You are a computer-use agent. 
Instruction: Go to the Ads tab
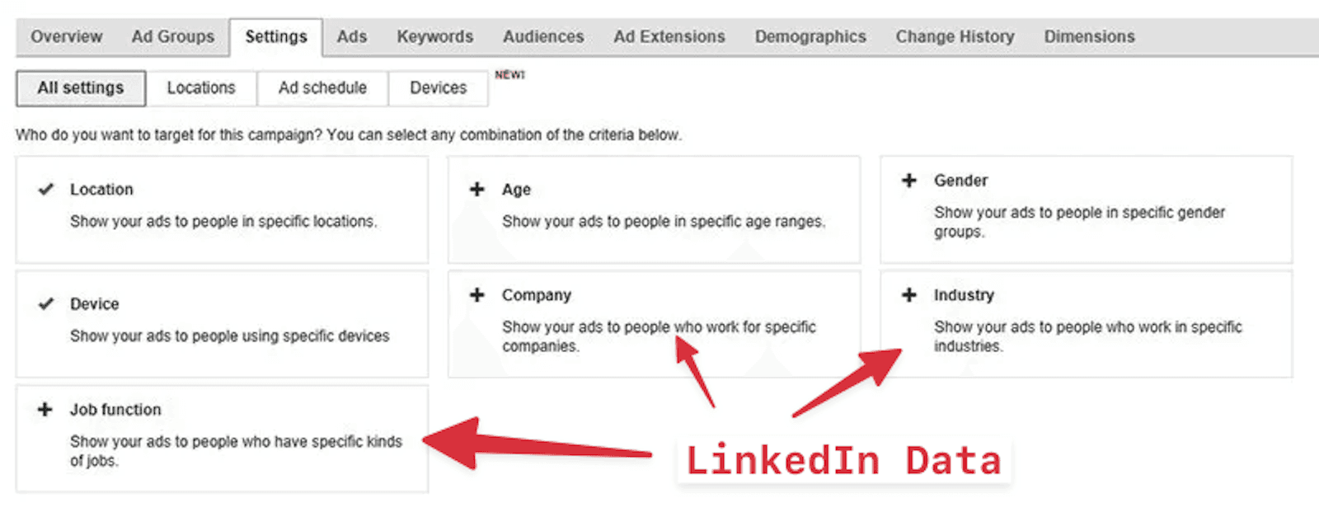[x=352, y=37]
